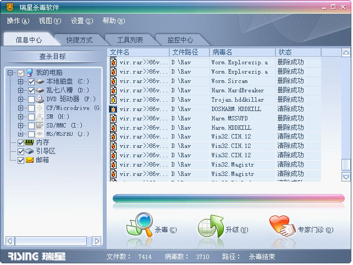Click the 引导区 boot sector disk icon
Viewport: 353px width, 265px height.
pyautogui.click(x=29, y=151)
